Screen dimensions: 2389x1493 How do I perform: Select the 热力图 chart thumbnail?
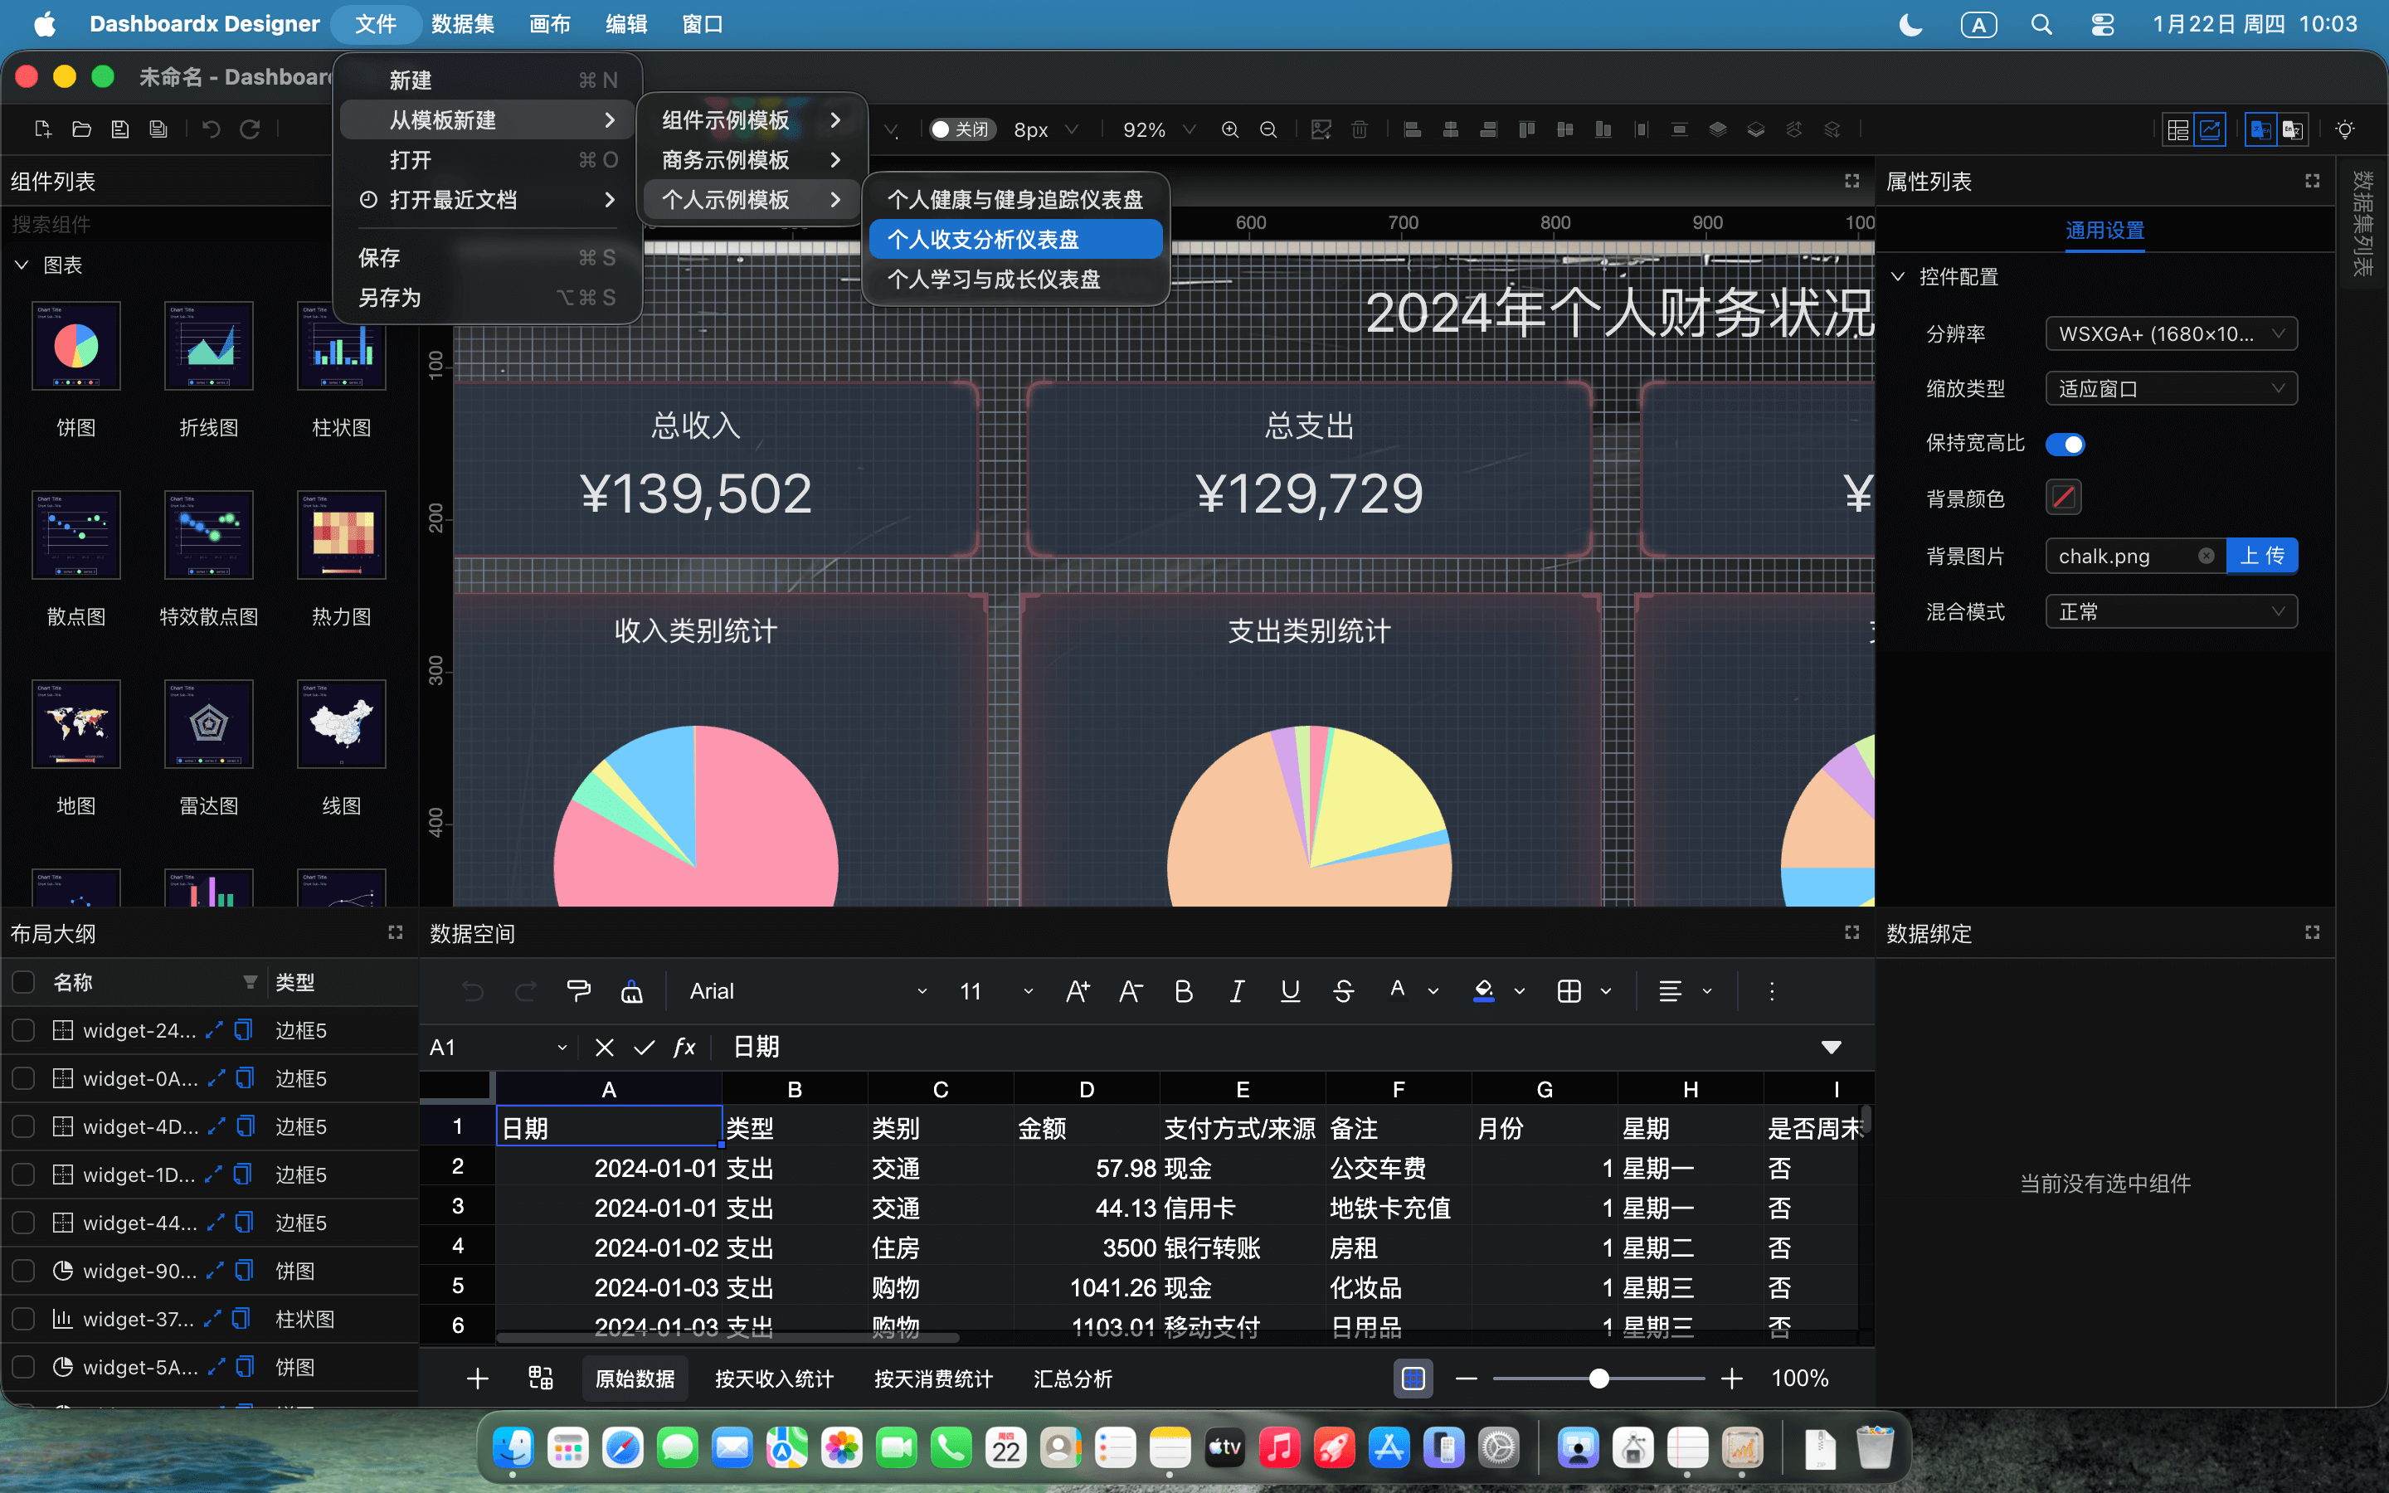coord(342,535)
